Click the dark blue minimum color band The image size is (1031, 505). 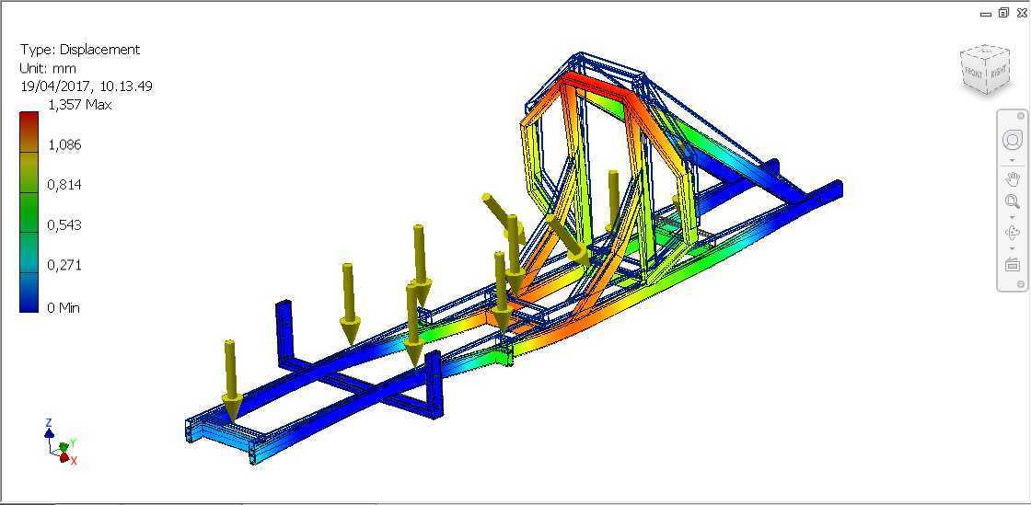pos(29,292)
